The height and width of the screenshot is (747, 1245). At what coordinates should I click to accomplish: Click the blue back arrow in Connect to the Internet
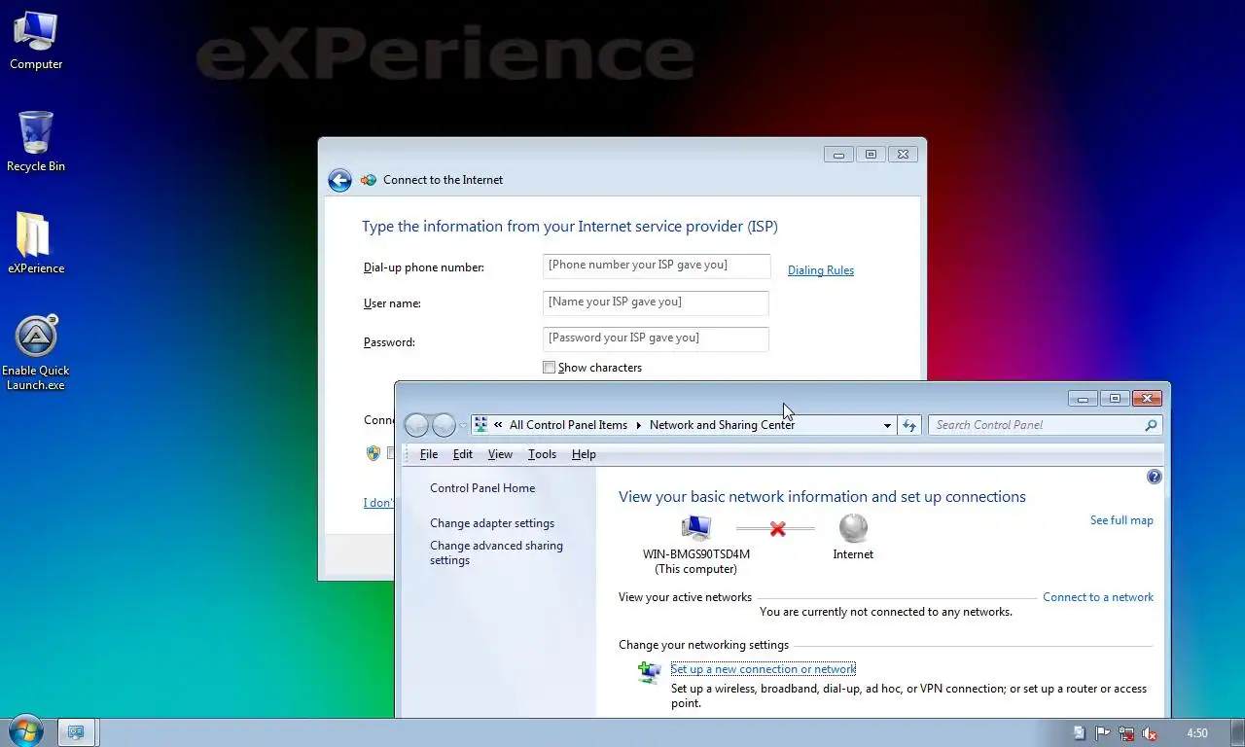point(339,180)
